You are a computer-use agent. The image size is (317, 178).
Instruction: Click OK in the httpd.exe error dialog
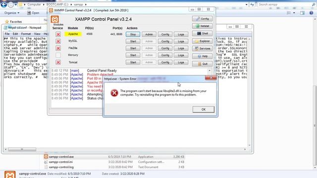coord(204,109)
